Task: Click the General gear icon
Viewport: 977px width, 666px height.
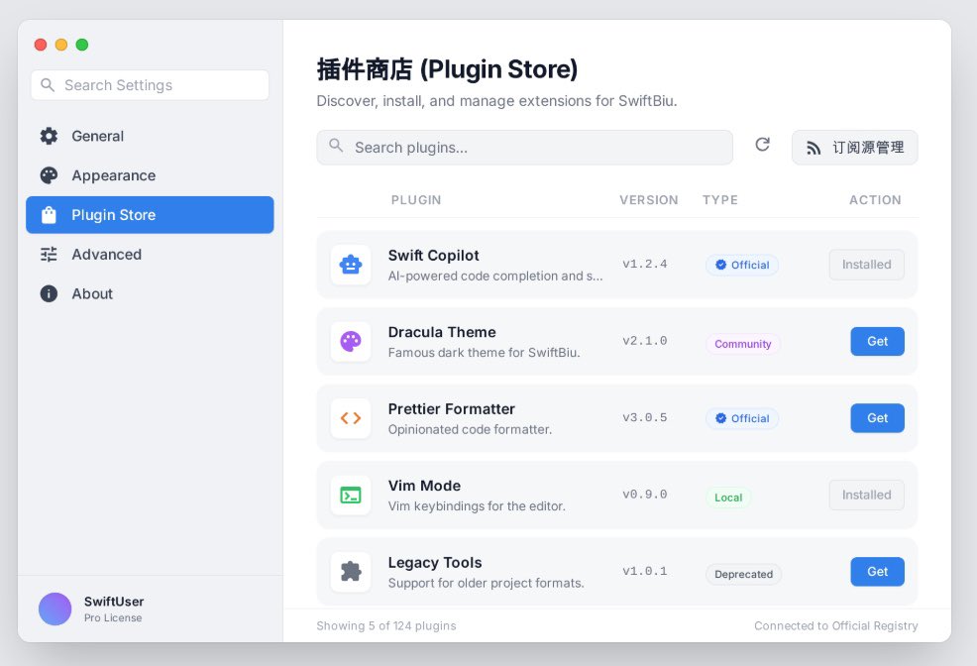Action: 49,136
